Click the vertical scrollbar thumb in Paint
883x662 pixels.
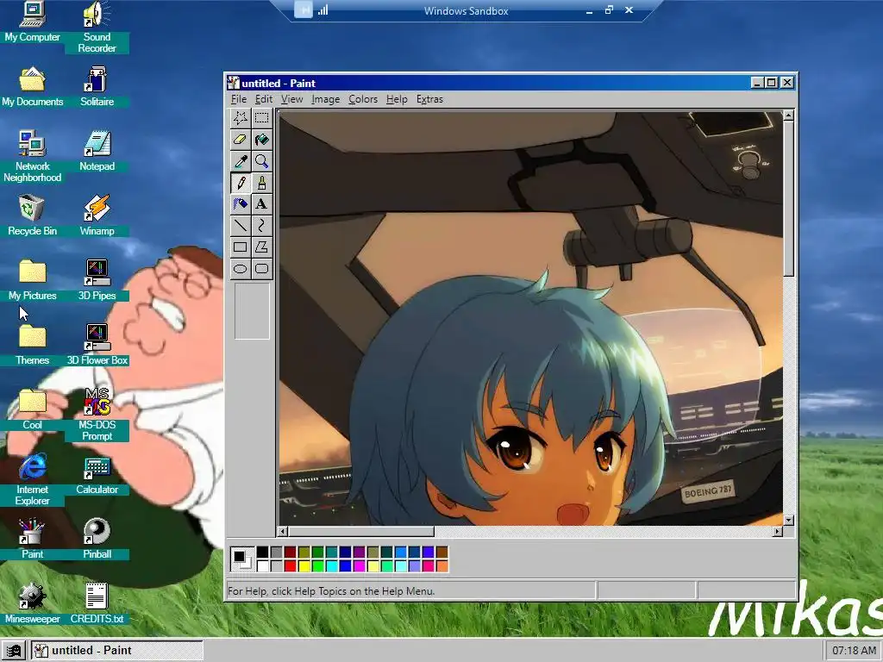(x=788, y=199)
